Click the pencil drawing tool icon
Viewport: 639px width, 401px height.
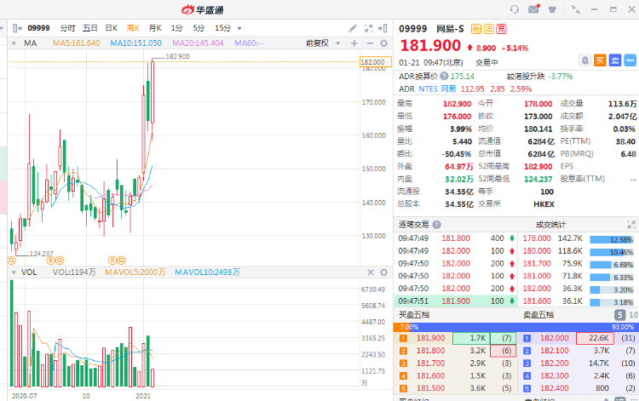pos(353,28)
